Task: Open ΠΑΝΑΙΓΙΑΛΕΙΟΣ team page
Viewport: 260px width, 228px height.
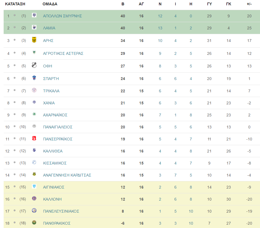Action: tap(58, 127)
